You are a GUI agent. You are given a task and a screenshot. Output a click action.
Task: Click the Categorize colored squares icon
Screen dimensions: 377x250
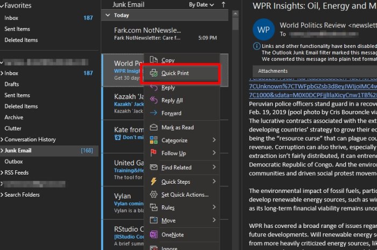(x=153, y=140)
